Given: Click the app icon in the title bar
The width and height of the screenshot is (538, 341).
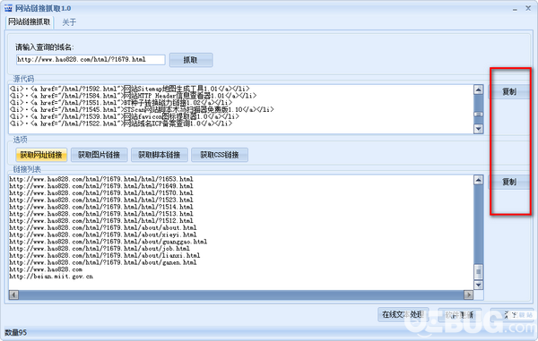Looking at the screenshot, I should [8, 8].
